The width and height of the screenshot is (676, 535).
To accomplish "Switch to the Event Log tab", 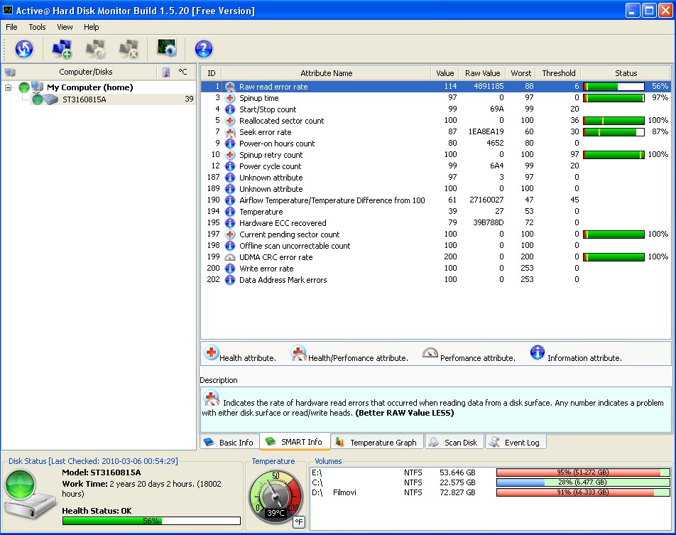I will pos(516,442).
